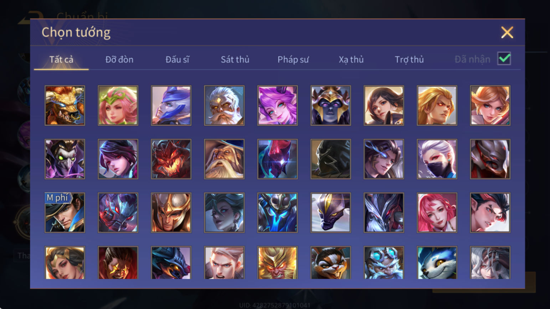Pick the red fire demon hero
This screenshot has height=309, width=550.
pyautogui.click(x=171, y=159)
